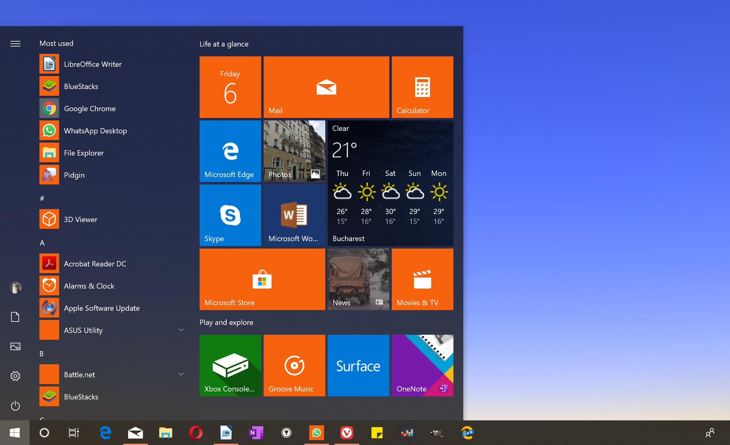Click the 'A' alphabet section header
Viewport: 730px width, 445px height.
(42, 243)
